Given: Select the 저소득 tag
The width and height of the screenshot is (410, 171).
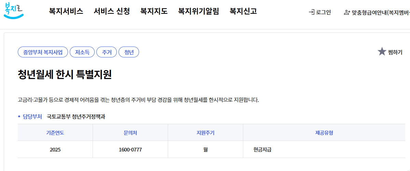Looking at the screenshot, I should pyautogui.click(x=82, y=52).
